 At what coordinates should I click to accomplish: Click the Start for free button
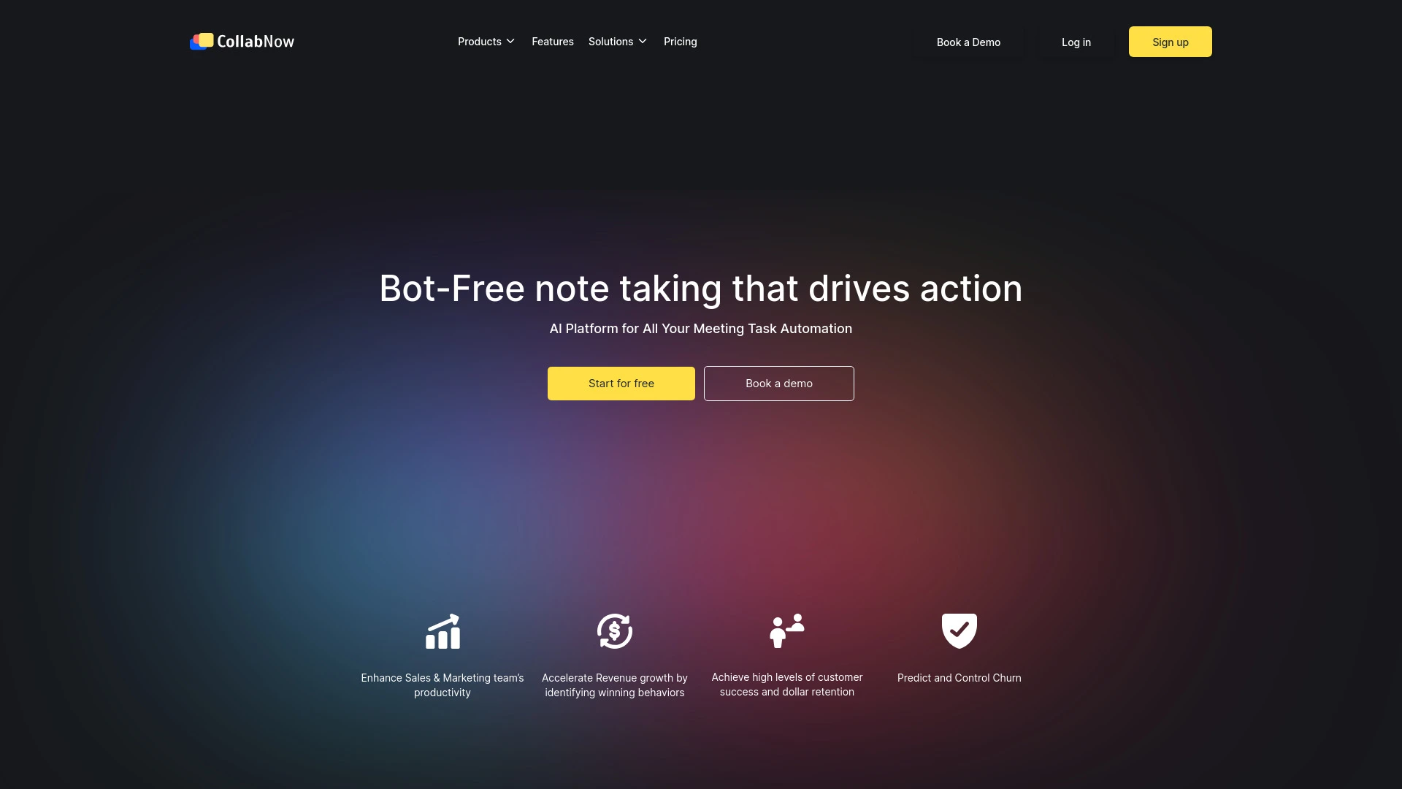(621, 384)
